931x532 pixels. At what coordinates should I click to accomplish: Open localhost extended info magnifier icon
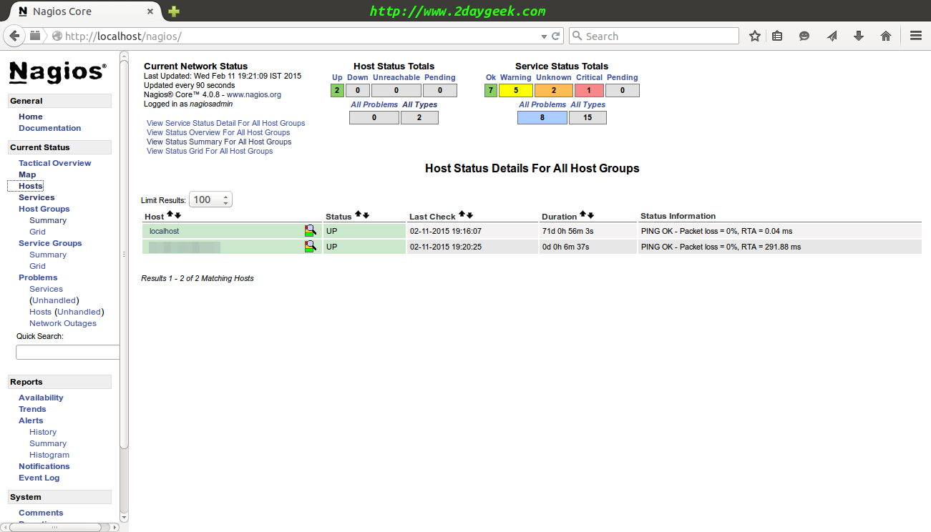tap(311, 230)
